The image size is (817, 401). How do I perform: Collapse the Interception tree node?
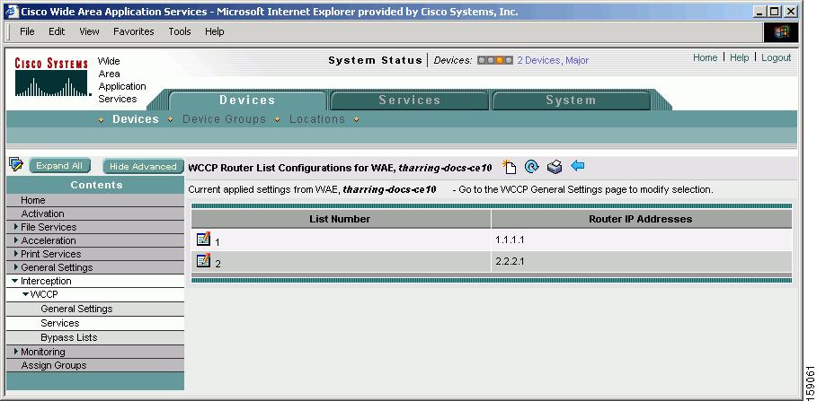coord(14,281)
